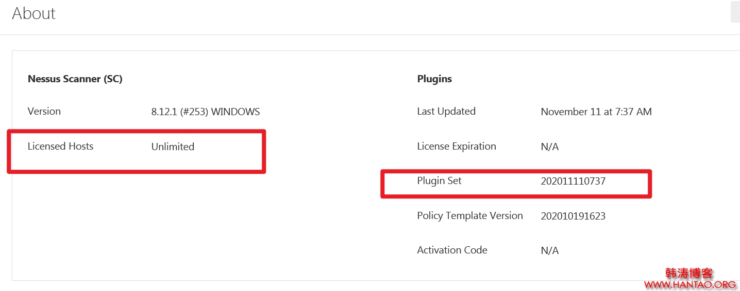Click the plugin set number 202011110737

pyautogui.click(x=573, y=181)
